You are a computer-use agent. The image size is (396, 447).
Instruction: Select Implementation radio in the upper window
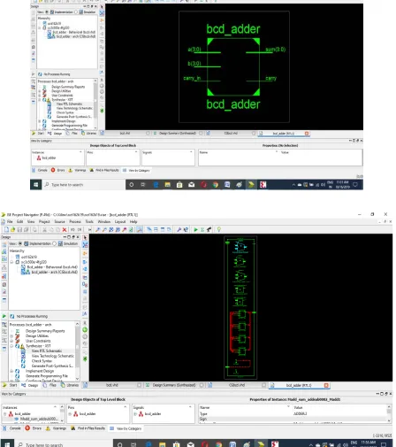pyautogui.click(x=47, y=12)
